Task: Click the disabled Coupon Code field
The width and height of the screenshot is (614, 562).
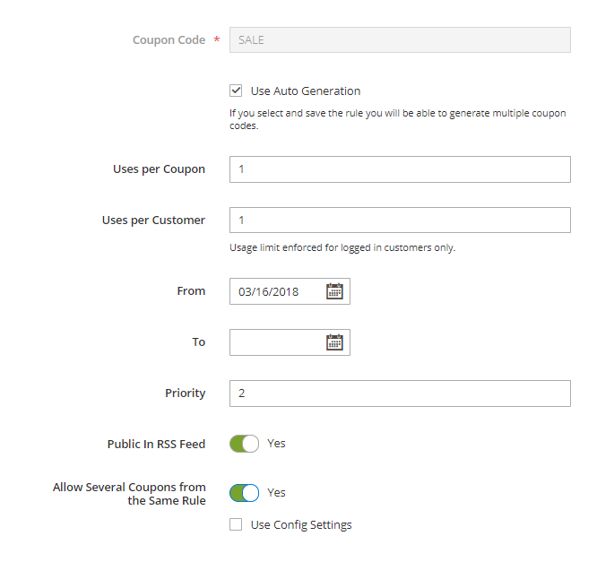Action: (400, 40)
